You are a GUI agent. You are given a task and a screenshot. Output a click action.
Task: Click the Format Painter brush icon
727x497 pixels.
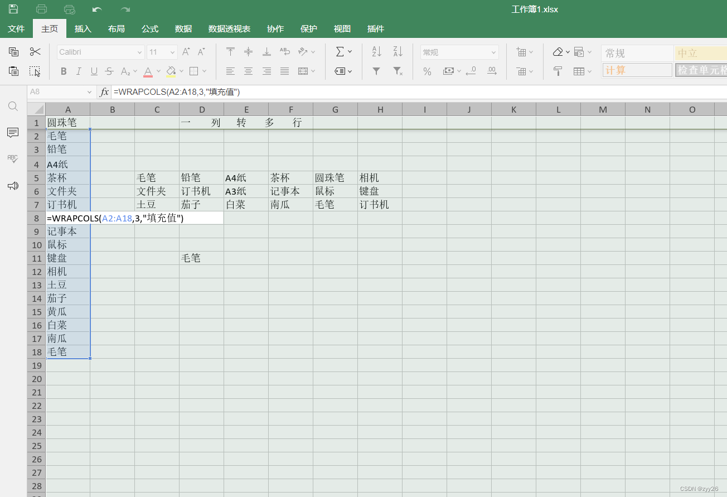click(558, 71)
